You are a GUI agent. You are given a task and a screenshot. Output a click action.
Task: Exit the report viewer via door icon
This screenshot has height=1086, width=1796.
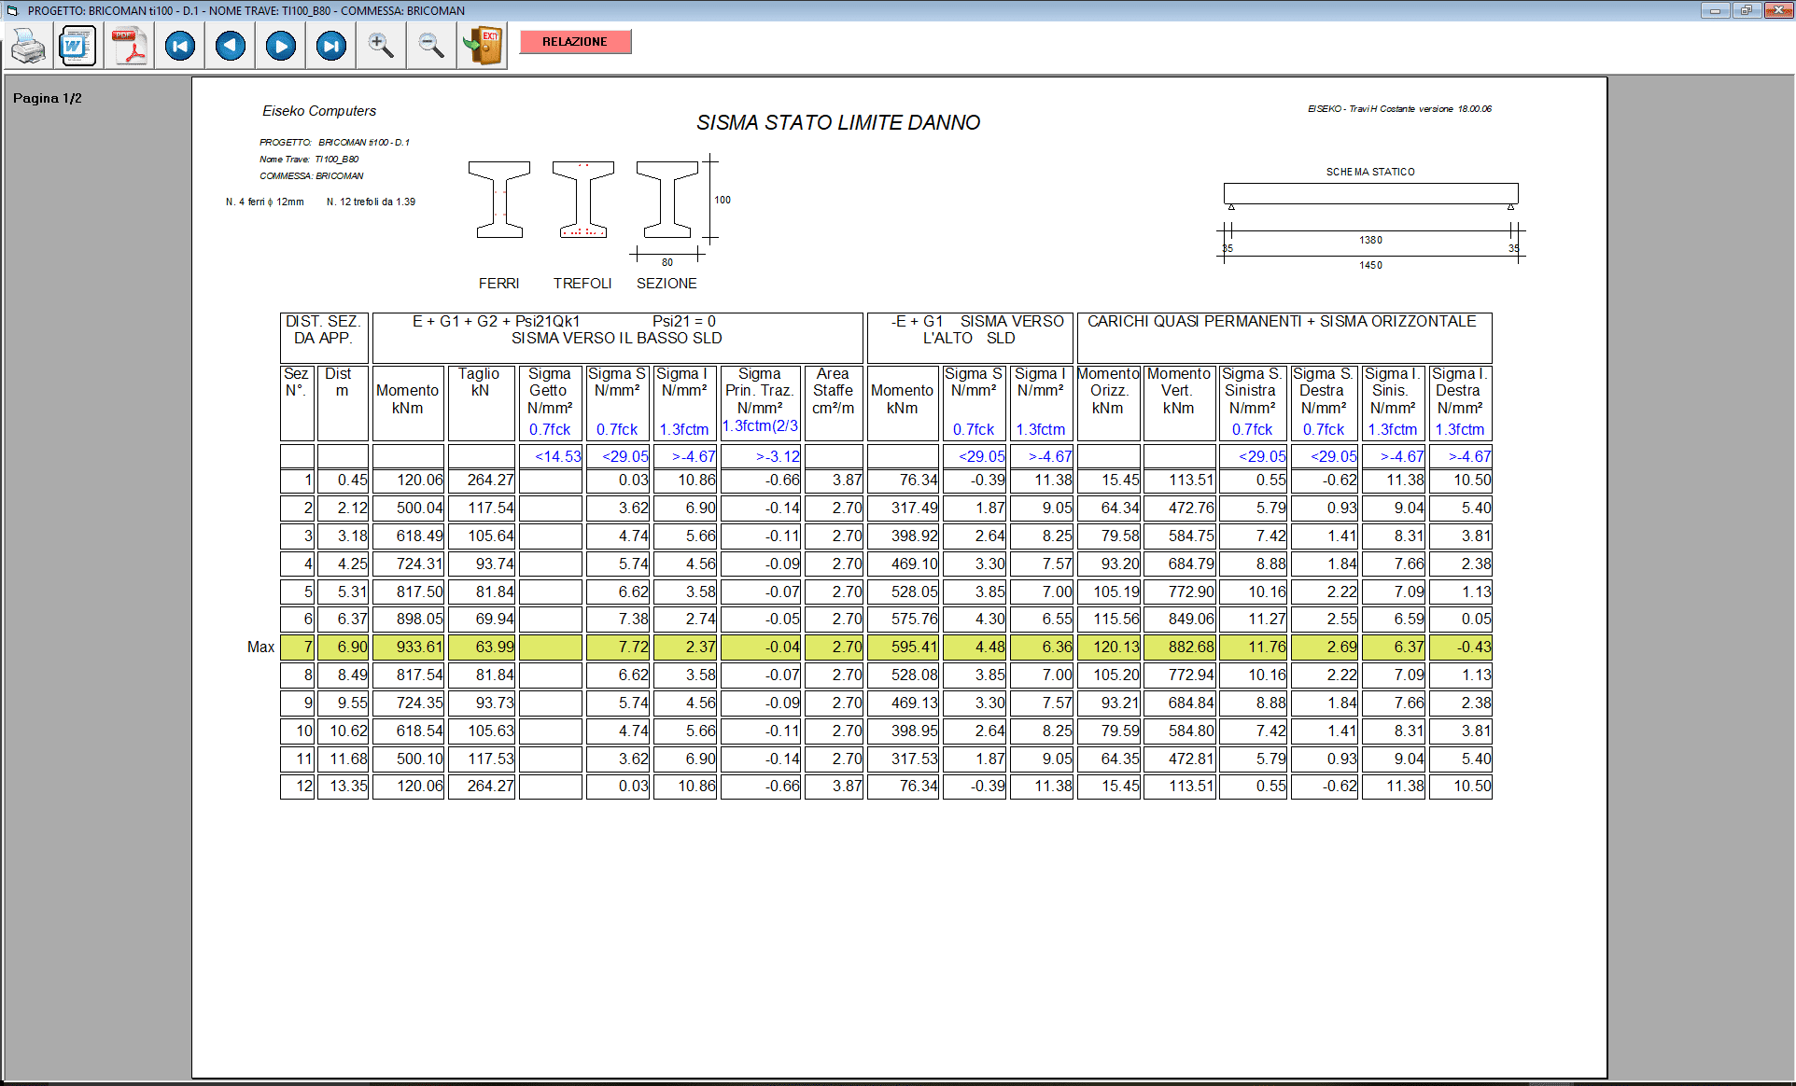point(483,46)
